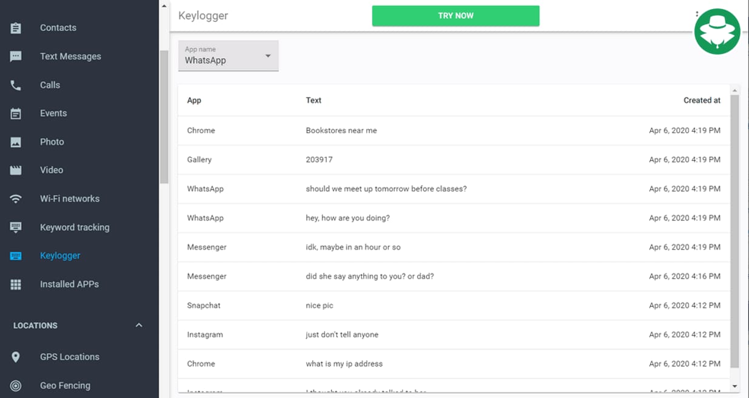Click the Installed APPs grid icon
This screenshot has width=749, height=398.
point(15,284)
